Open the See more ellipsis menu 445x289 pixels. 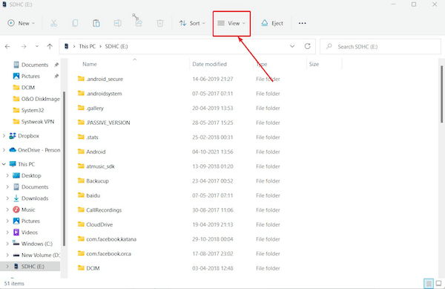pyautogui.click(x=303, y=23)
